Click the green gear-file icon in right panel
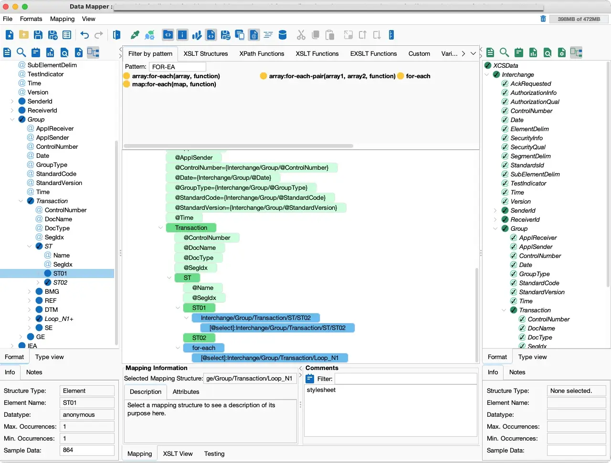 [x=562, y=52]
